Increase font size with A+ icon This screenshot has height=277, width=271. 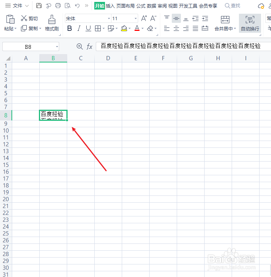144,18
